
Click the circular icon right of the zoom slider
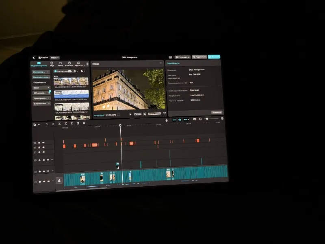(222, 118)
